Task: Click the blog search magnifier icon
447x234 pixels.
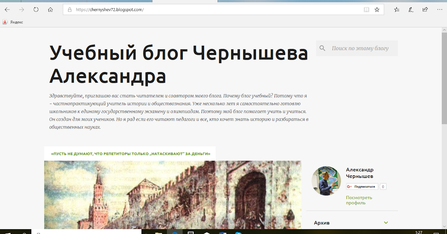Action: pos(323,48)
